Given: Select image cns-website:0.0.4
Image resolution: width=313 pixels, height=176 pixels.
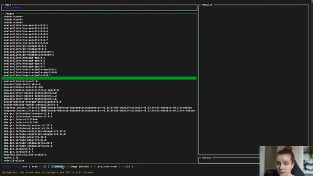Looking at the screenshot, I should pyautogui.click(x=26, y=31).
